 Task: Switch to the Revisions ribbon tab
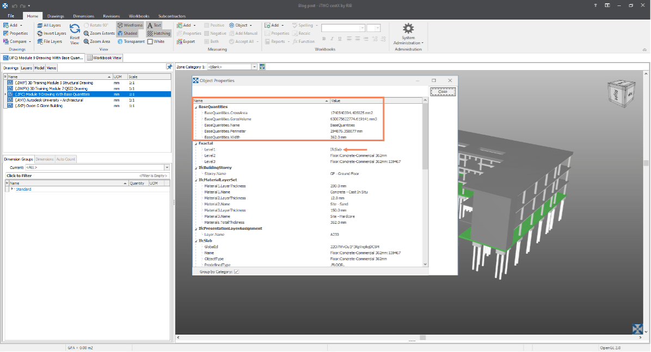point(111,16)
